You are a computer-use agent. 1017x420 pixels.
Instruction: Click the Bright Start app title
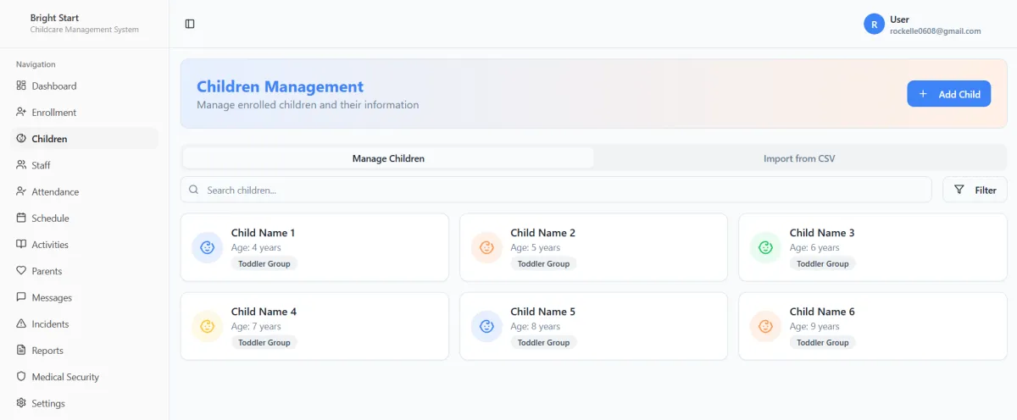pos(54,18)
